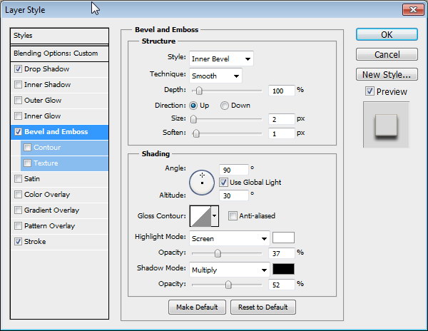428x331 pixels.
Task: Select the Down direction radio button
Action: (225, 106)
